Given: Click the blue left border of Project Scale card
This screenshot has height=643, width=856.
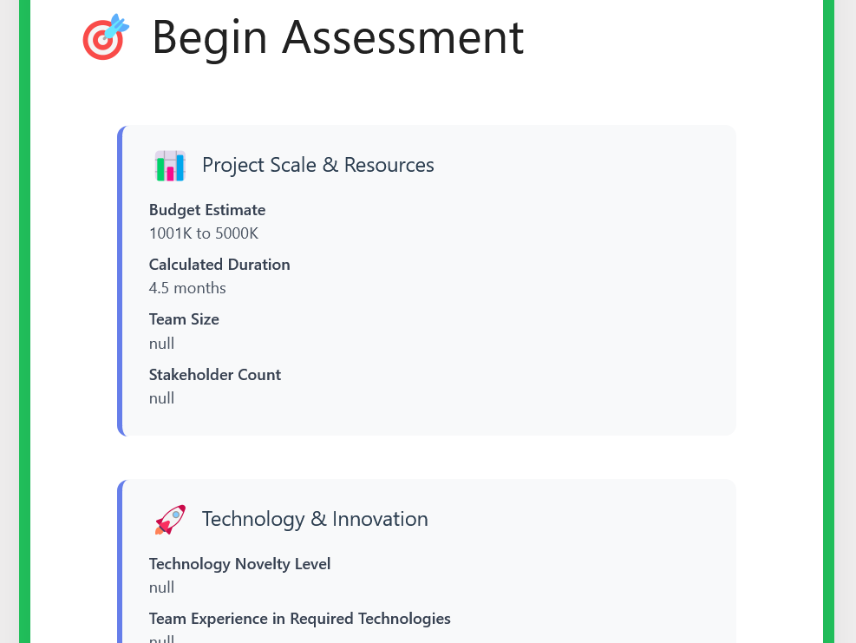Looking at the screenshot, I should point(121,280).
